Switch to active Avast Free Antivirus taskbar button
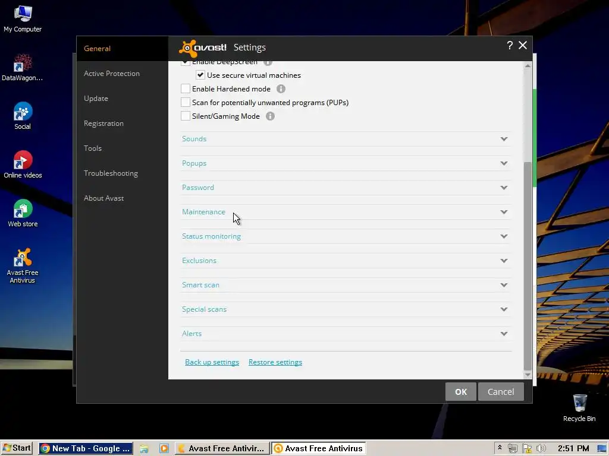 tap(319, 449)
